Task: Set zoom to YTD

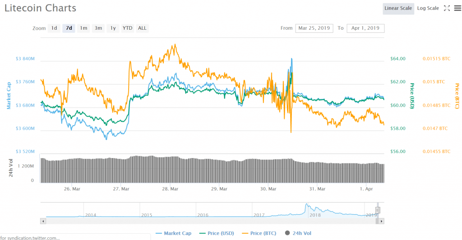Action: pyautogui.click(x=128, y=28)
